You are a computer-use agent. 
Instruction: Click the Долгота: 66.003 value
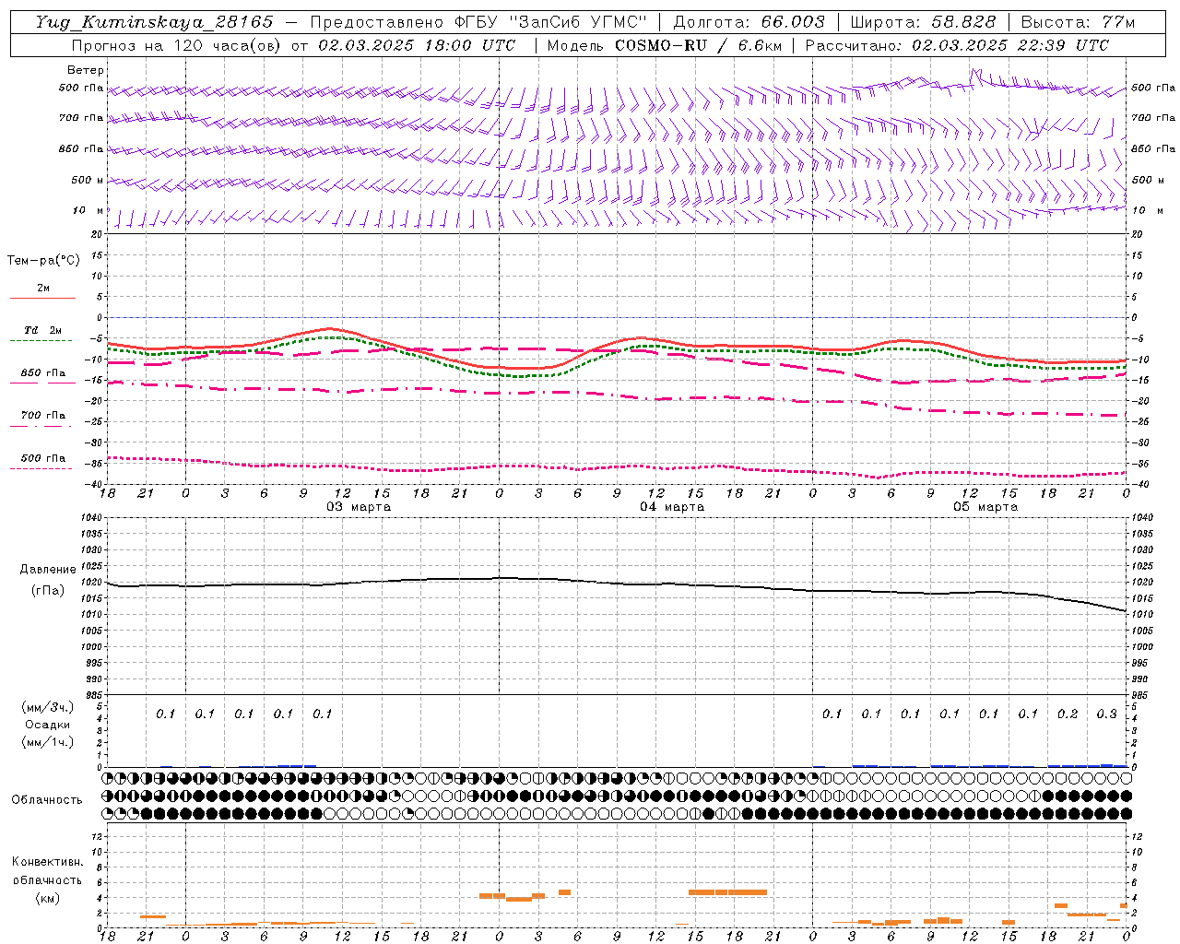tap(749, 22)
